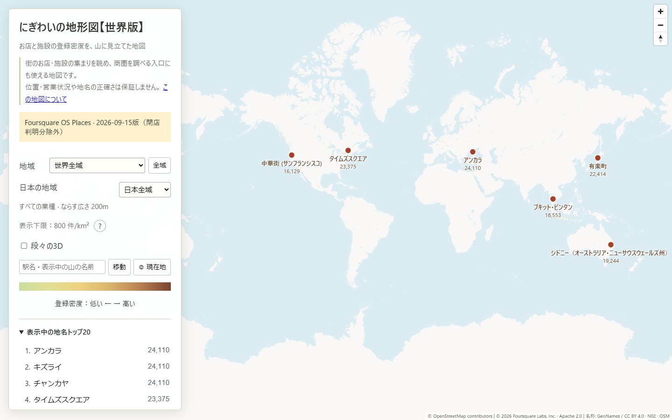The height and width of the screenshot is (420, 672).
Task: Select list row 2. キズライ
Action: pyautogui.click(x=95, y=366)
